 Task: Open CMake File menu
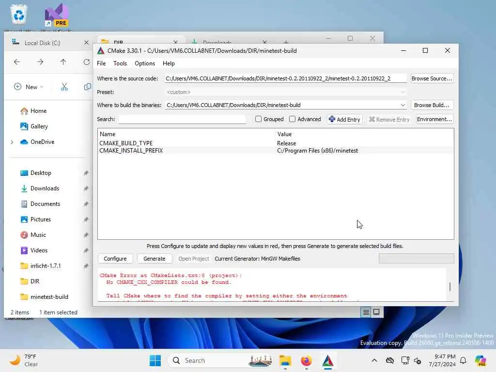click(x=101, y=63)
